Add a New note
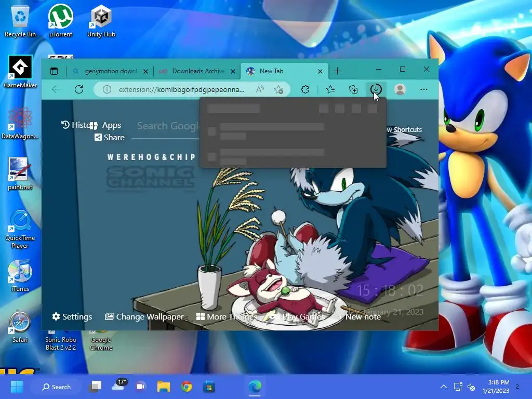The image size is (532, 399). [x=360, y=316]
